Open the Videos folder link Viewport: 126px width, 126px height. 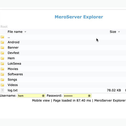(13, 85)
